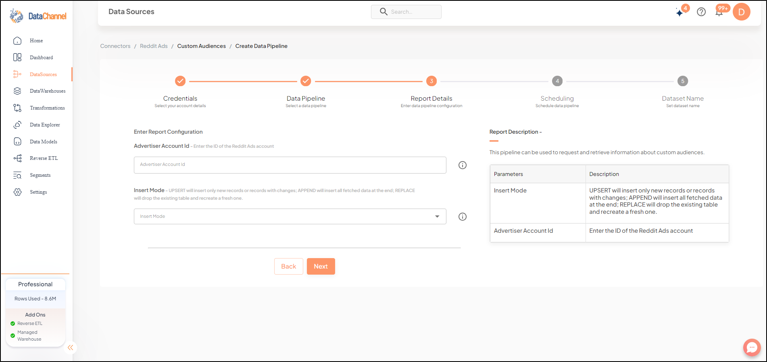Open Home menu item
The image size is (767, 362).
[x=36, y=41]
